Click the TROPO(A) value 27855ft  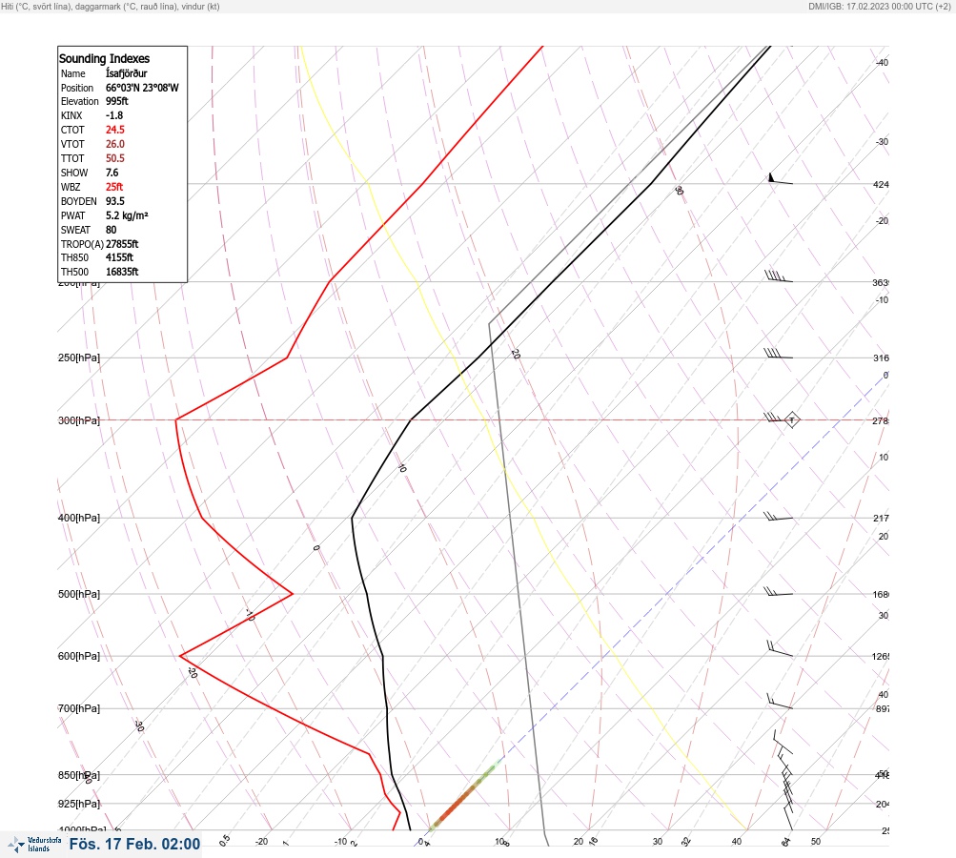[122, 244]
